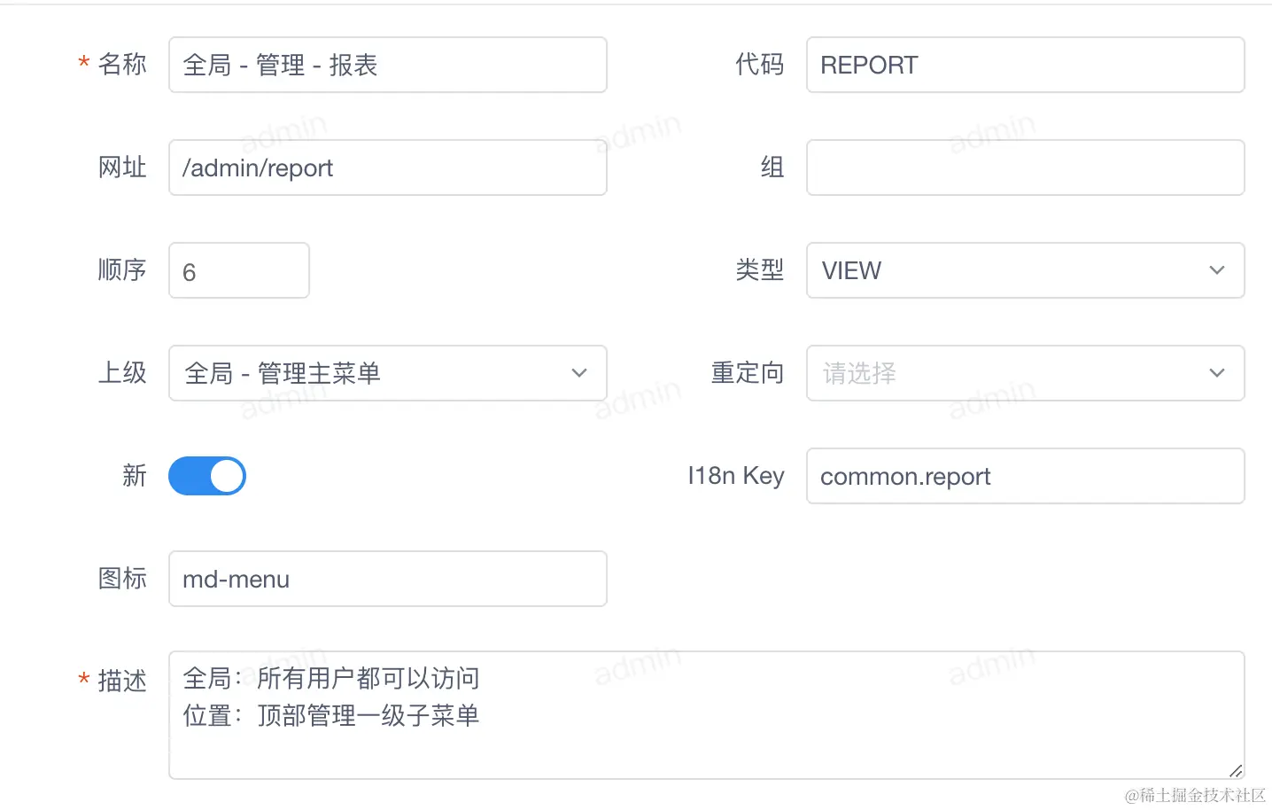Image resolution: width=1272 pixels, height=810 pixels.
Task: Click the @稀土掘金技术社区 watermark text
Action: [x=1195, y=795]
